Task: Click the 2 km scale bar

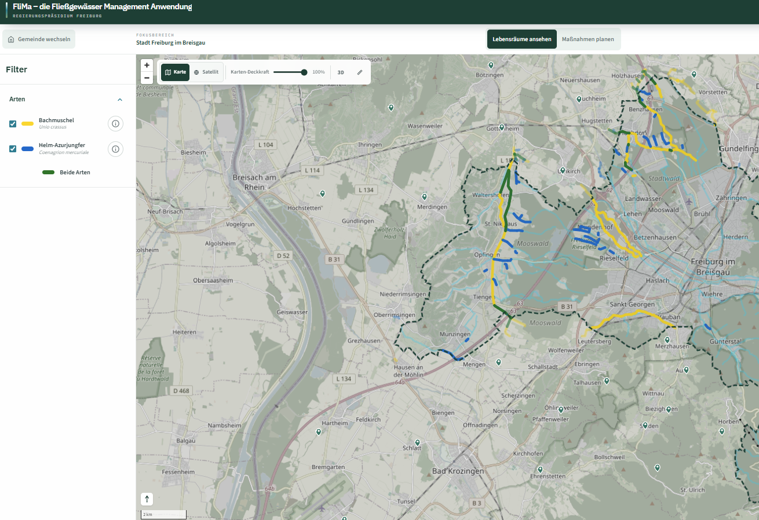Action: pos(164,514)
